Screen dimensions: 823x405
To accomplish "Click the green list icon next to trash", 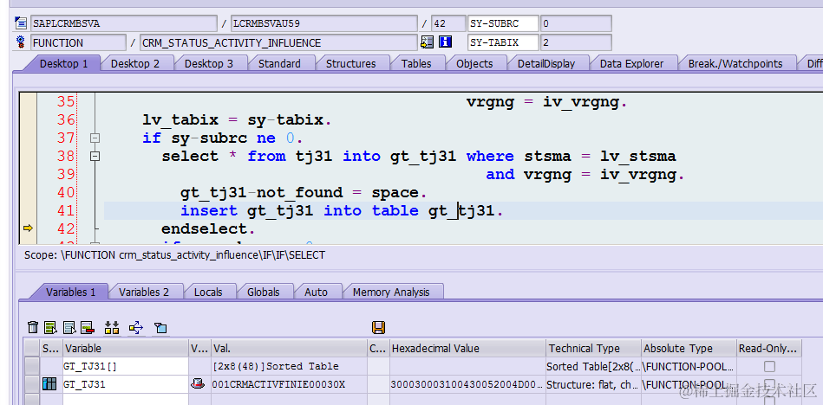I will (x=50, y=327).
